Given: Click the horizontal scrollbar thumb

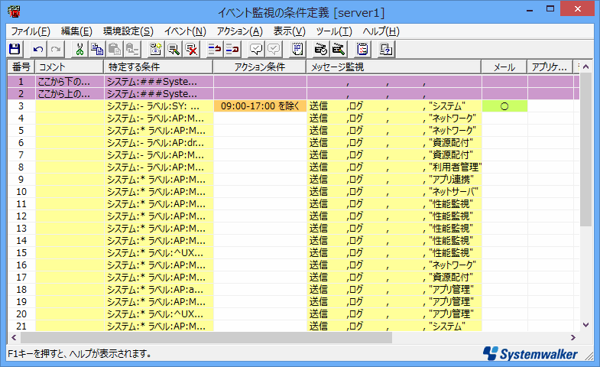Looking at the screenshot, I should [x=206, y=337].
